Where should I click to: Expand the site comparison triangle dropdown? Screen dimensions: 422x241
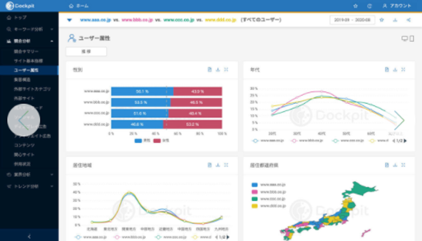(70, 20)
